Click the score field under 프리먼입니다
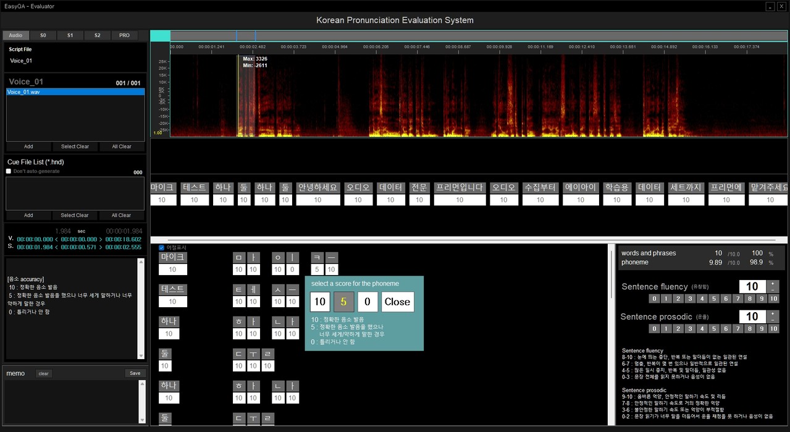790x432 pixels. (460, 200)
